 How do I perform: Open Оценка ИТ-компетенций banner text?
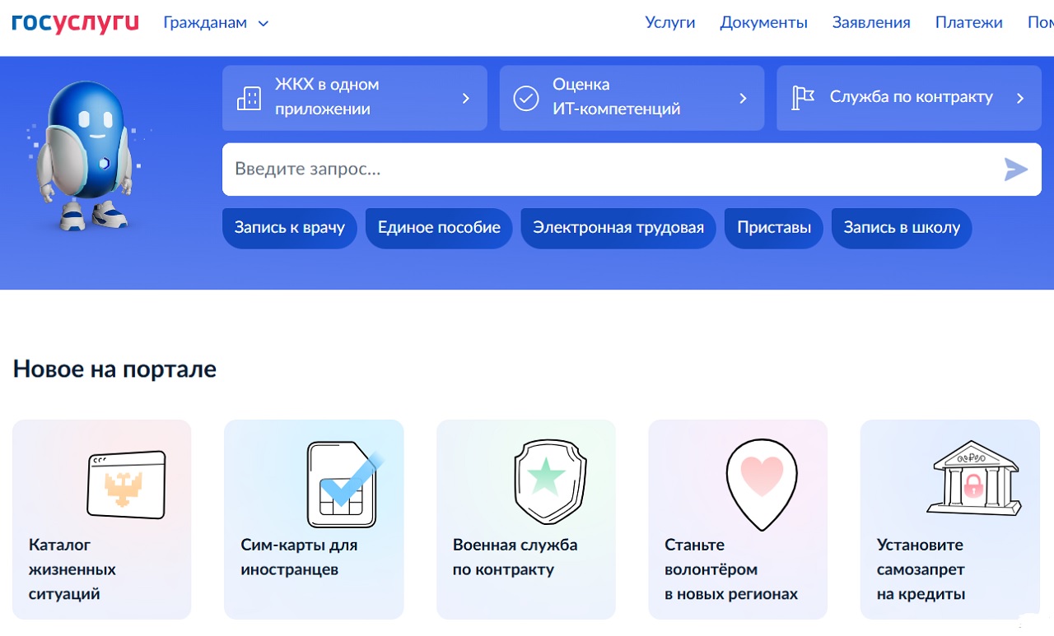click(616, 97)
